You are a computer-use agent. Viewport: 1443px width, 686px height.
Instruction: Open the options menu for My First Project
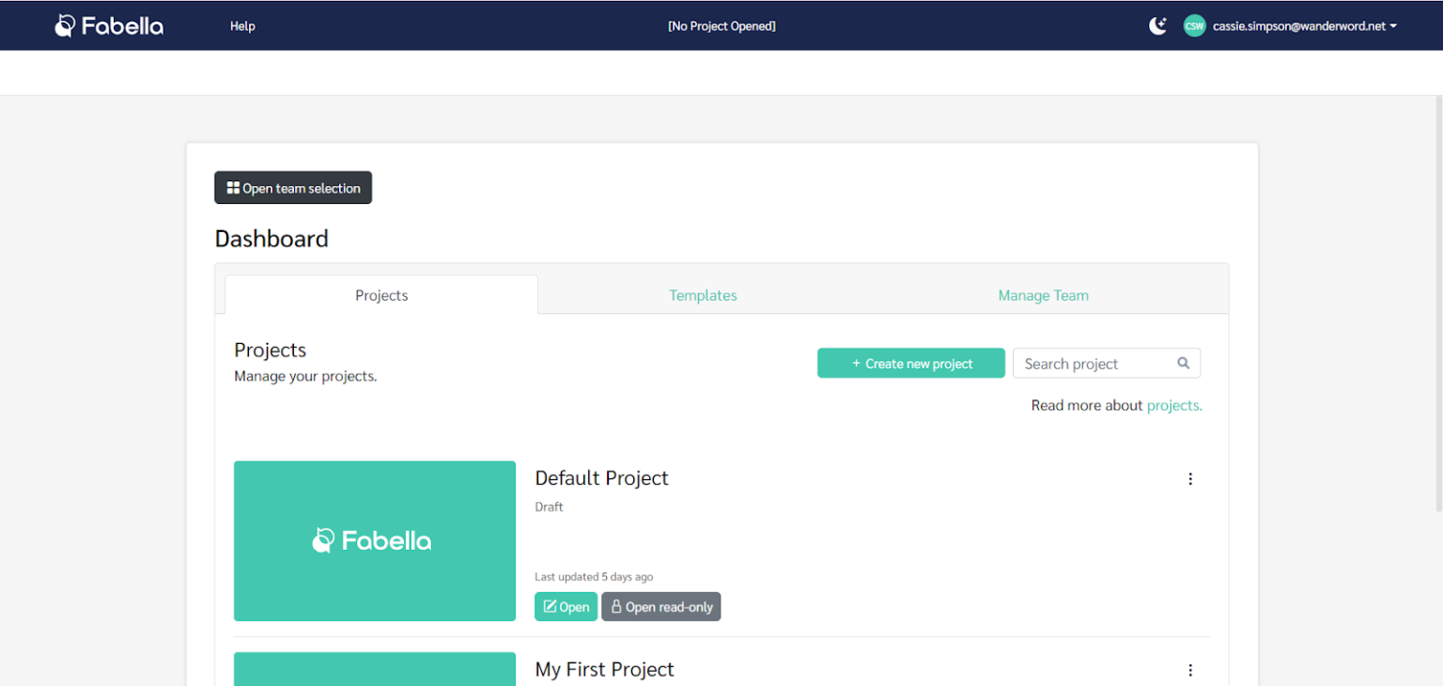click(1190, 669)
